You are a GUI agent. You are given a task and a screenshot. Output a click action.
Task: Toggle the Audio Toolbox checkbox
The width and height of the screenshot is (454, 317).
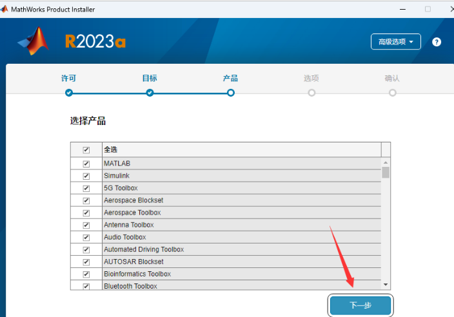click(x=86, y=238)
